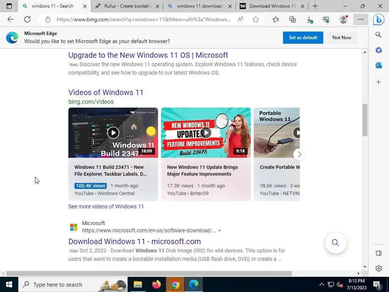Set Edge as default browser
389x292 pixels.
tap(303, 38)
